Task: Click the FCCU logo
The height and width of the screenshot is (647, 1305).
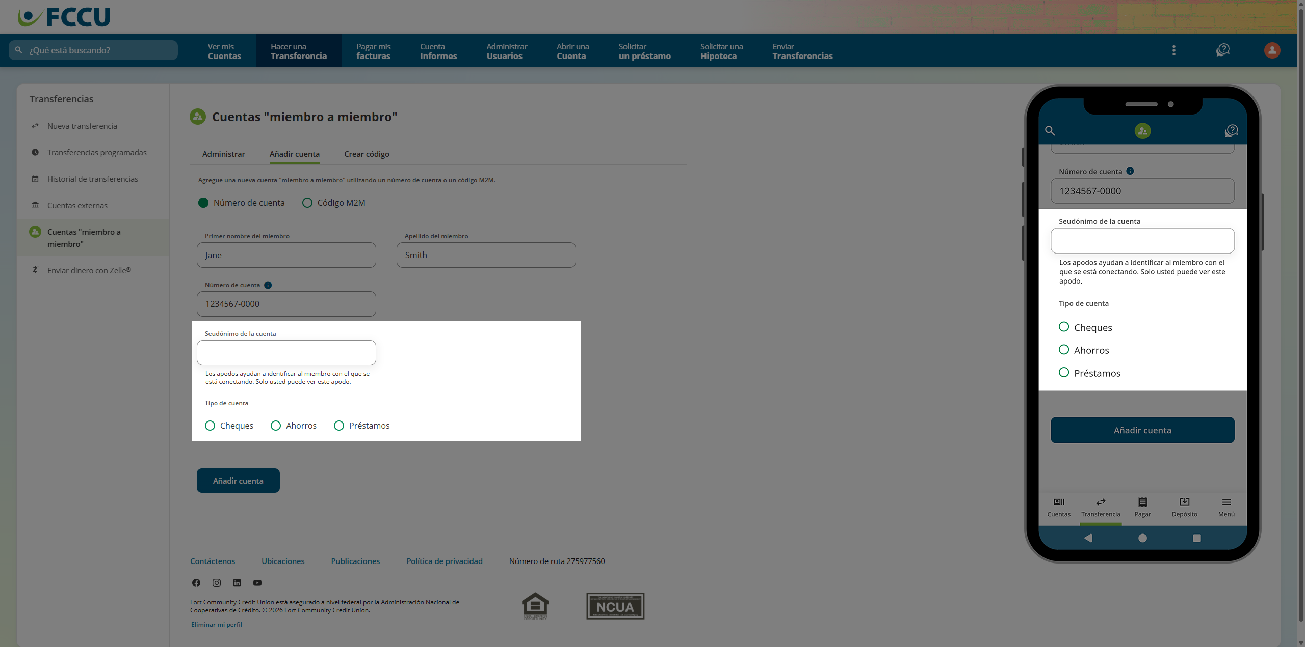Action: [x=64, y=17]
